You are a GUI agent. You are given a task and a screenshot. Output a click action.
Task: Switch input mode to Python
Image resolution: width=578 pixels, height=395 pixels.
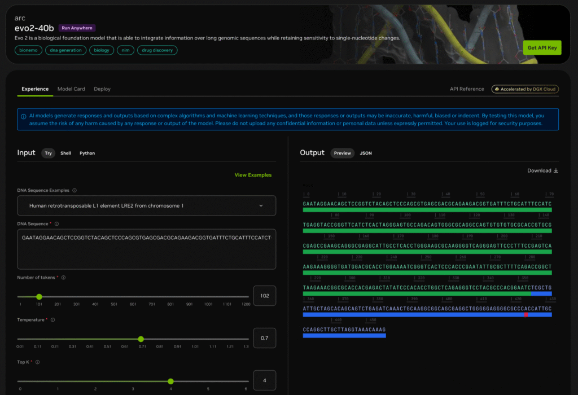pyautogui.click(x=87, y=153)
